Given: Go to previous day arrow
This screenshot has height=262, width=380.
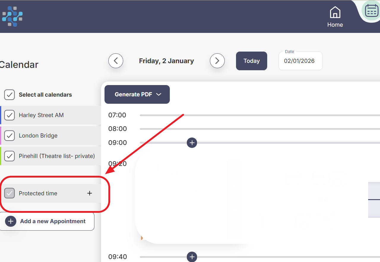Looking at the screenshot, I should click(116, 61).
